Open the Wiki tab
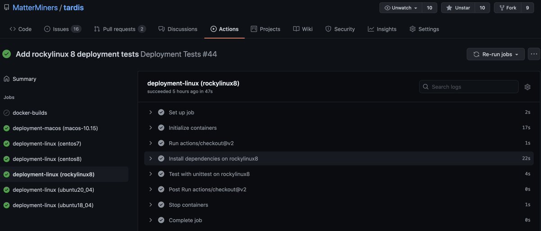 [x=303, y=29]
